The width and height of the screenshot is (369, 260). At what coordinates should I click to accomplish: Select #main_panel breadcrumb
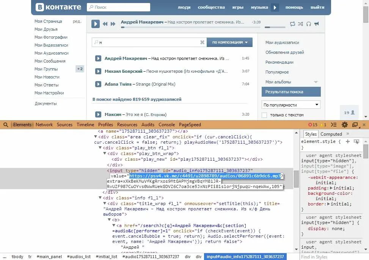pos(49,257)
